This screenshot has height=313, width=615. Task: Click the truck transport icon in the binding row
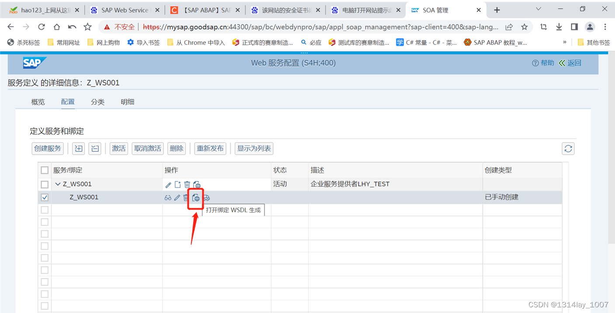click(x=206, y=198)
